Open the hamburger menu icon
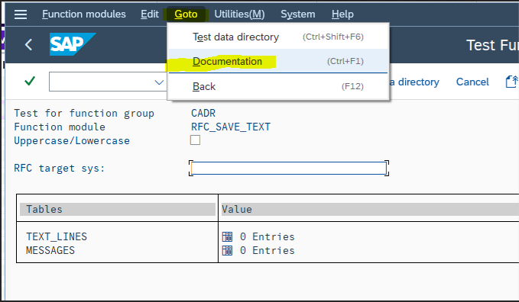This screenshot has width=519, height=302. [21, 14]
